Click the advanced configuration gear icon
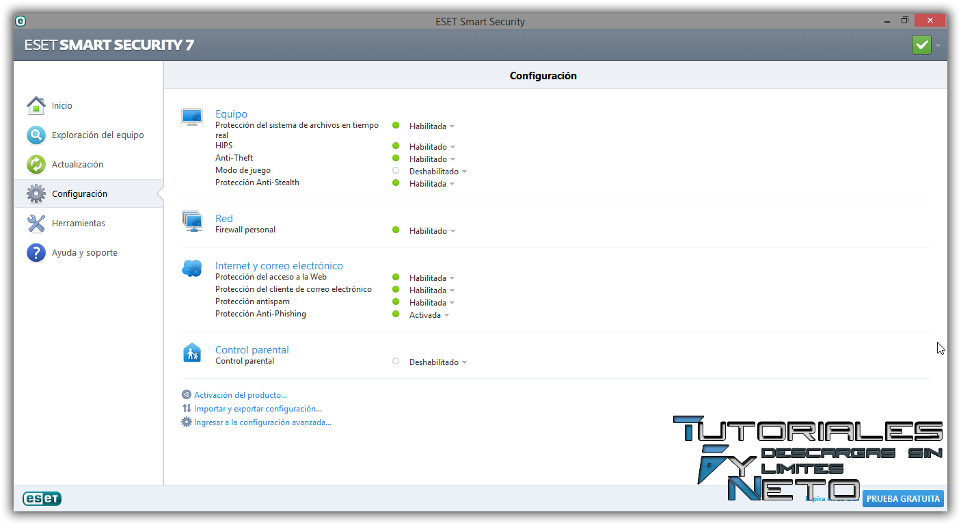The height and width of the screenshot is (525, 961). point(187,422)
